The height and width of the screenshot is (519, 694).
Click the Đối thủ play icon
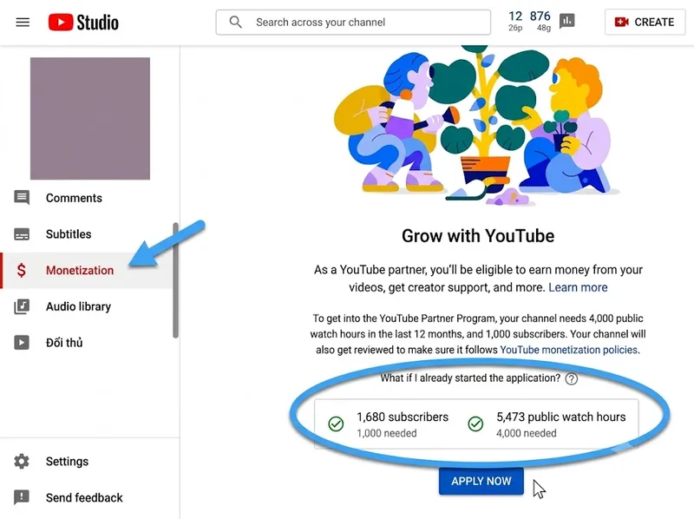22,342
